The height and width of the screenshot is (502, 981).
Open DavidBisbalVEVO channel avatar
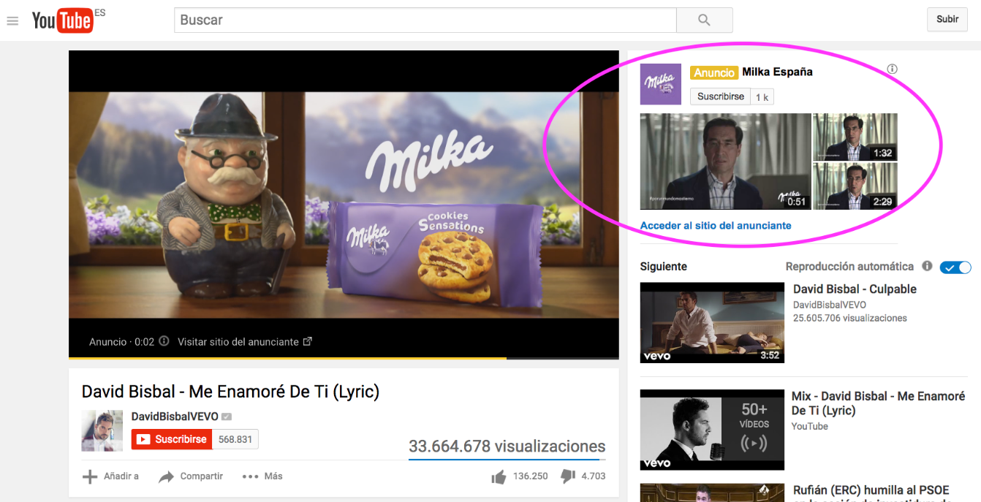click(102, 430)
